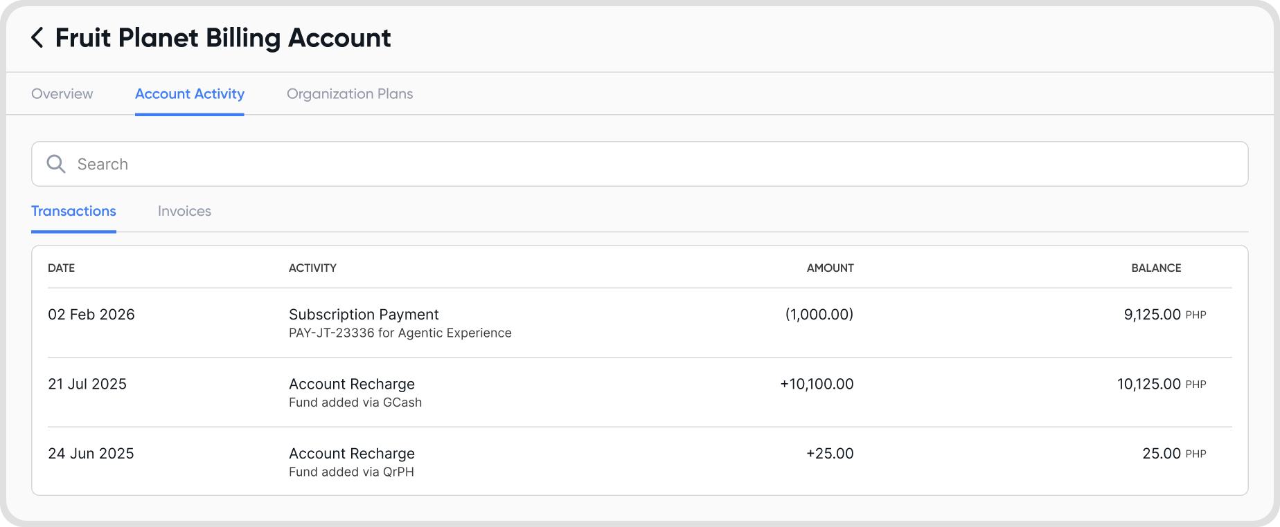Open the Organization Plans tab
The width and height of the screenshot is (1280, 527).
point(350,94)
